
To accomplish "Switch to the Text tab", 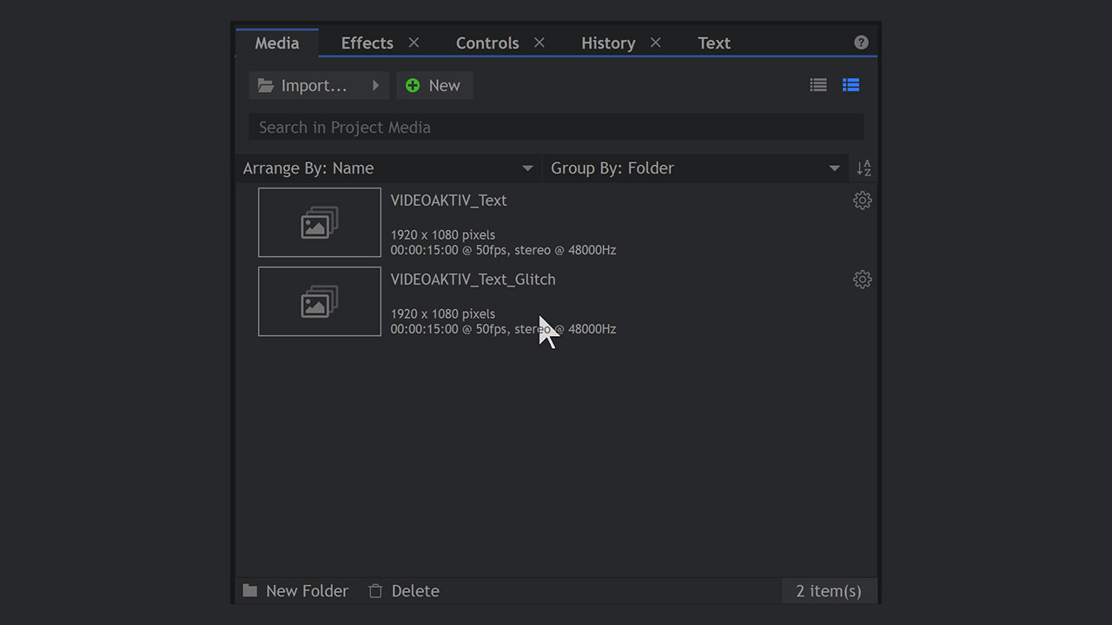I will 714,43.
